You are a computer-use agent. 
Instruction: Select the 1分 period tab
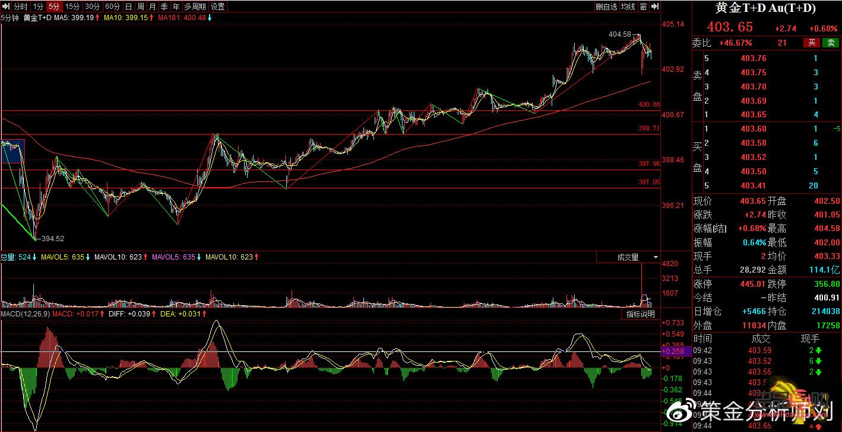(38, 7)
